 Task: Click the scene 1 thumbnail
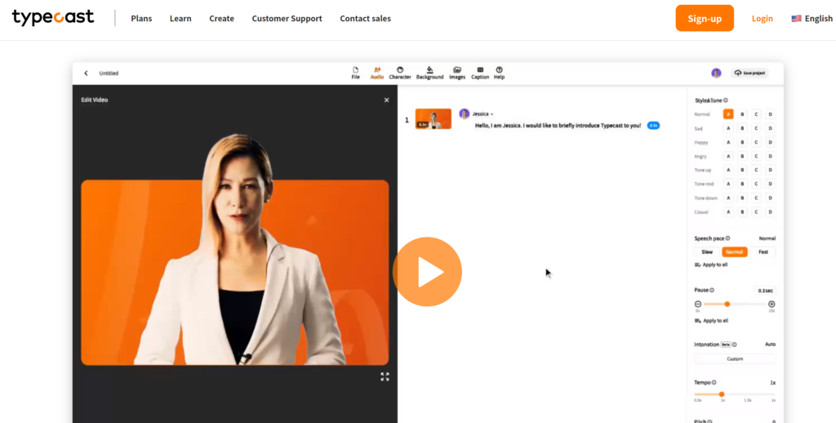click(433, 119)
